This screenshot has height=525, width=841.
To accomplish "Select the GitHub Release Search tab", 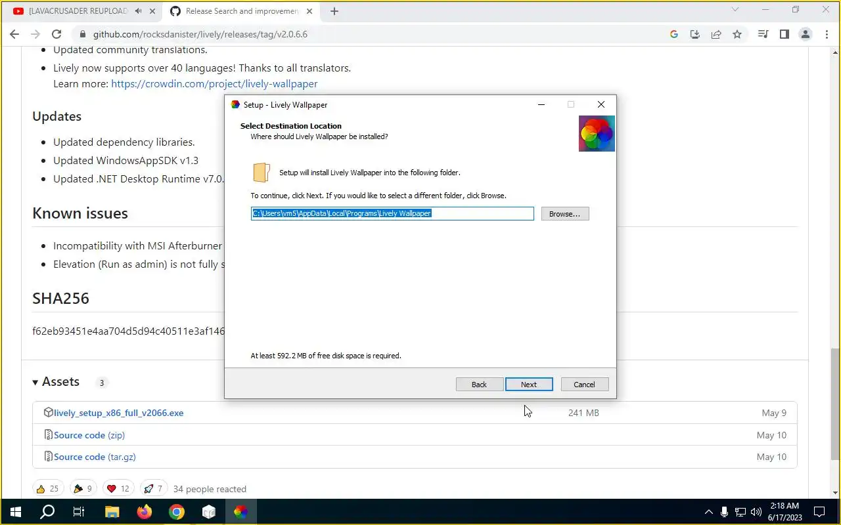I will pos(242,11).
